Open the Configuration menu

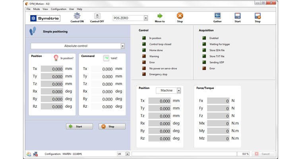click(x=58, y=9)
